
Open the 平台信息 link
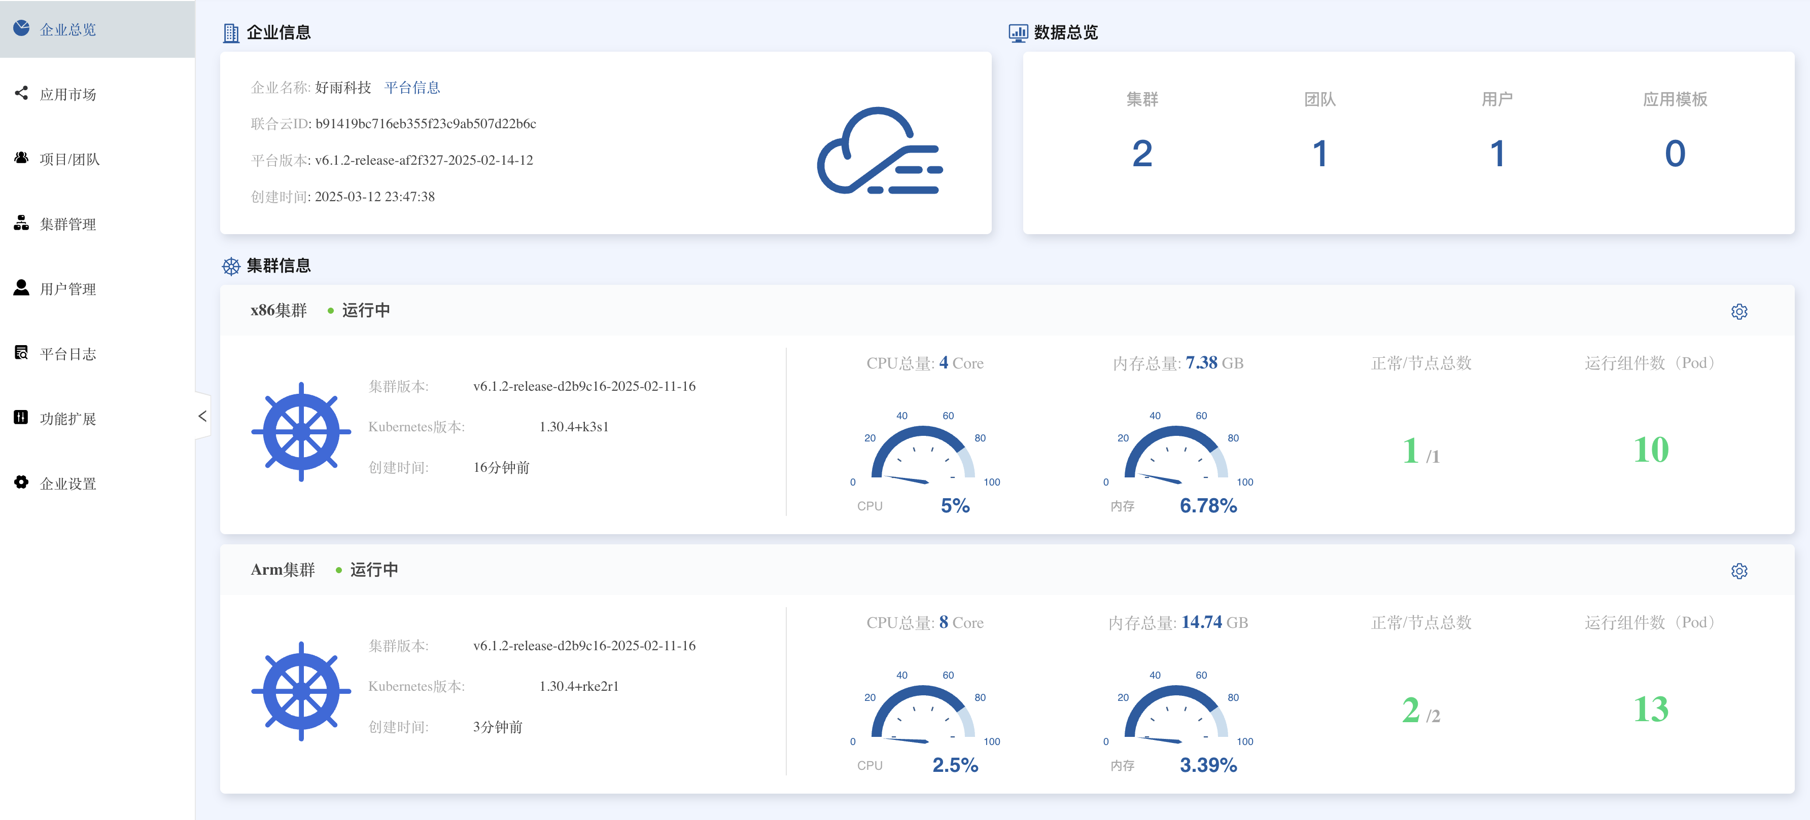412,88
